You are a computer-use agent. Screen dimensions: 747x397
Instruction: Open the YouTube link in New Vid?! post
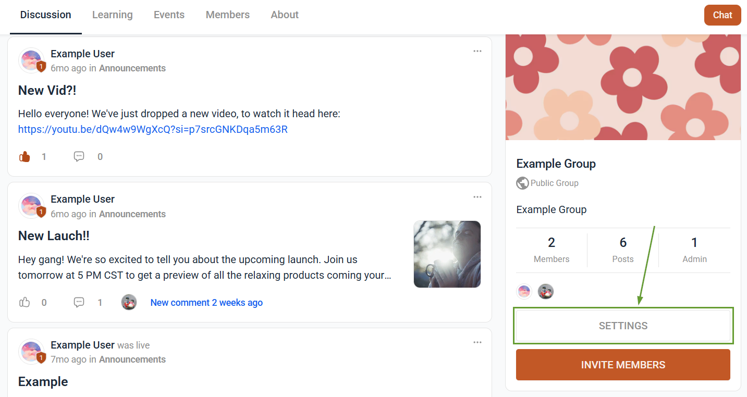[x=153, y=129]
